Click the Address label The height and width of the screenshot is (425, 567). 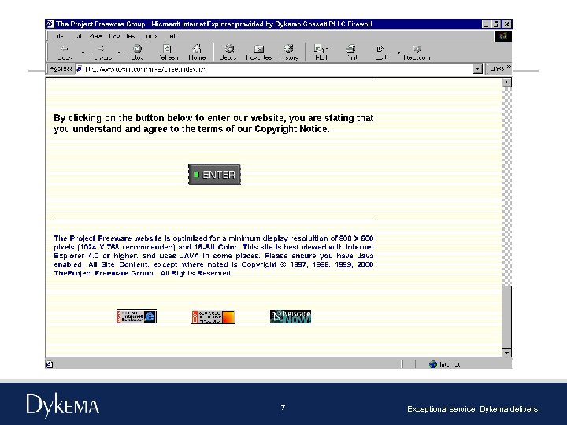tap(61, 68)
